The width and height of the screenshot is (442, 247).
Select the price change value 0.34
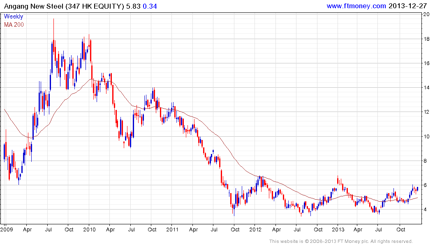coord(150,6)
